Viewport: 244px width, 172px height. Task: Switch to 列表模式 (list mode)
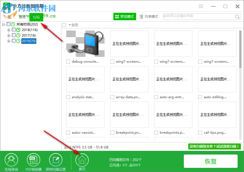(x=149, y=17)
